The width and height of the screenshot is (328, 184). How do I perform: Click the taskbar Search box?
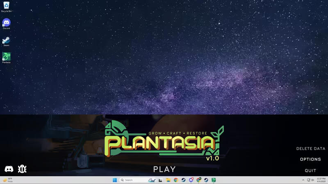point(138,180)
